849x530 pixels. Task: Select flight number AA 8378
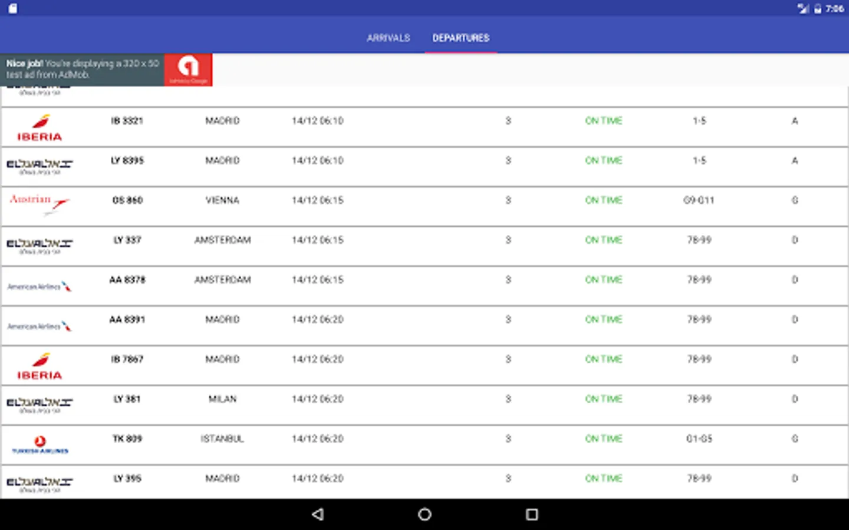pos(127,280)
